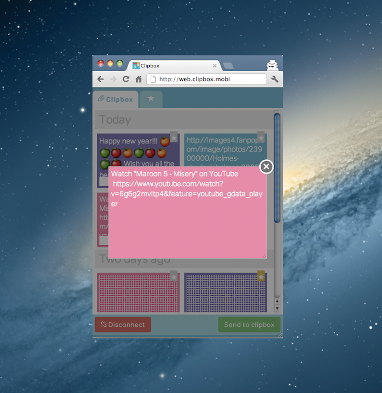Click the page icon in address bar
The height and width of the screenshot is (393, 382).
(153, 79)
